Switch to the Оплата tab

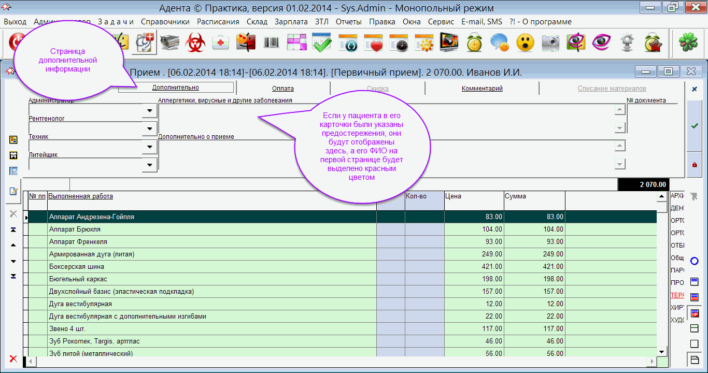[283, 89]
